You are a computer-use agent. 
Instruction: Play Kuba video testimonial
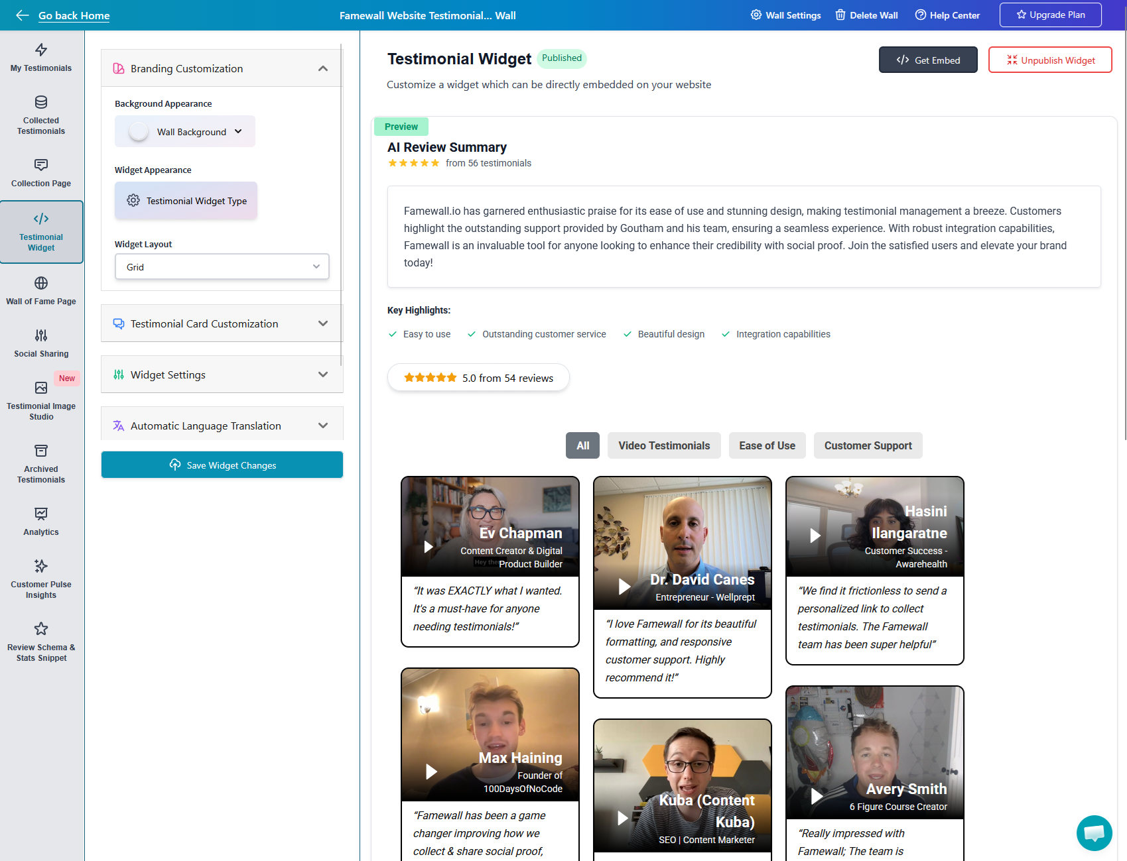(622, 818)
